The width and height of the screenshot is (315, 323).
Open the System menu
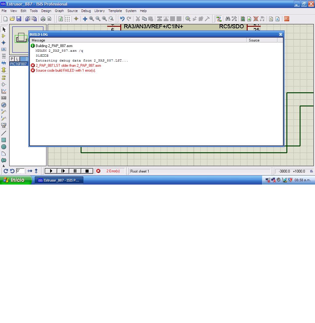131,11
